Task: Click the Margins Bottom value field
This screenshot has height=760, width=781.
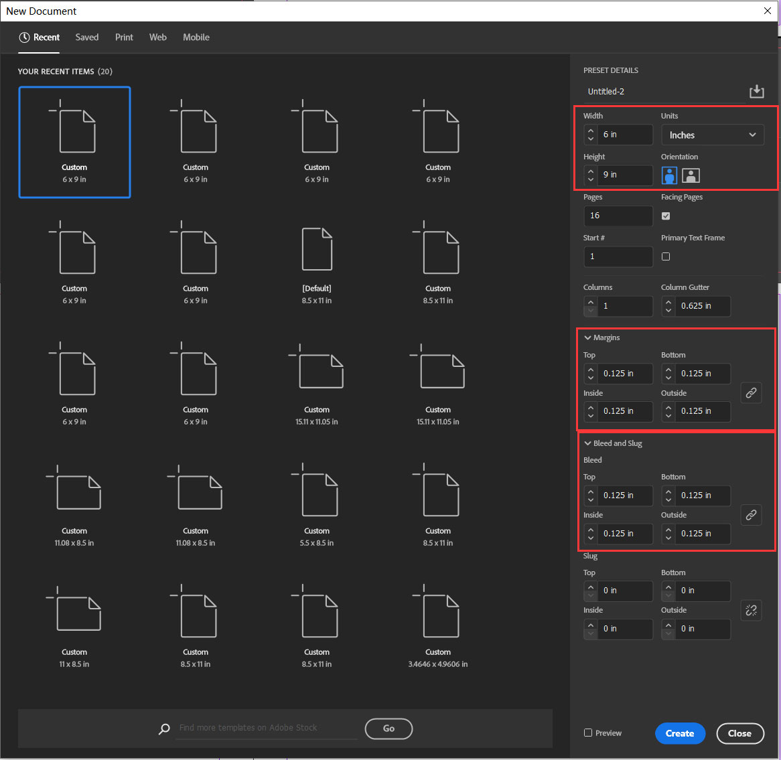Action: [x=703, y=374]
